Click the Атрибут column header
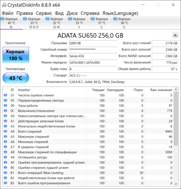 click(x=51, y=90)
